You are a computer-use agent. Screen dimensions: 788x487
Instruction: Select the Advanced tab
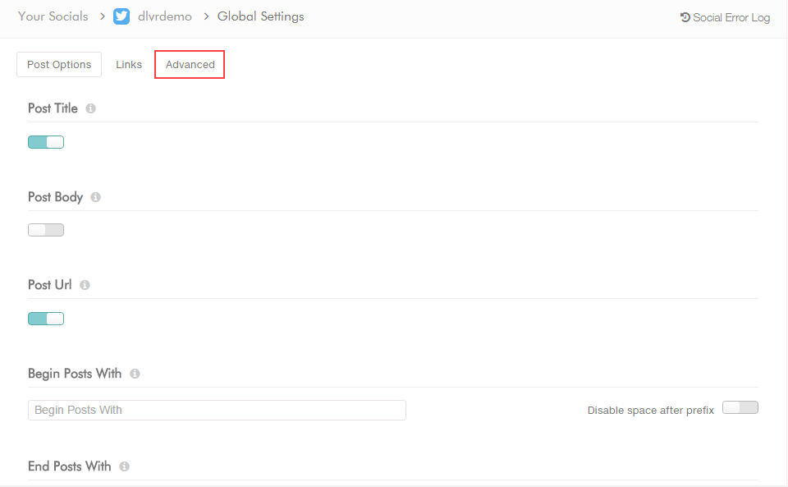189,64
